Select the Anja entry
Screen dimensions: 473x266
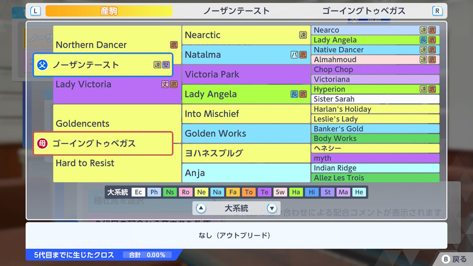click(246, 173)
